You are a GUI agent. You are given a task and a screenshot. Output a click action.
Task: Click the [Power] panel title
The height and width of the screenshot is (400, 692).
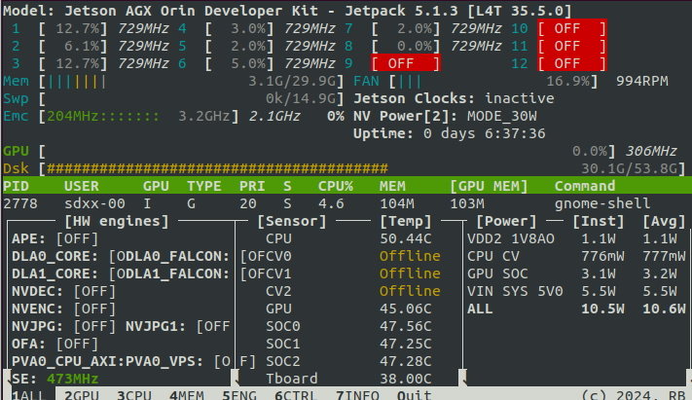[506, 221]
